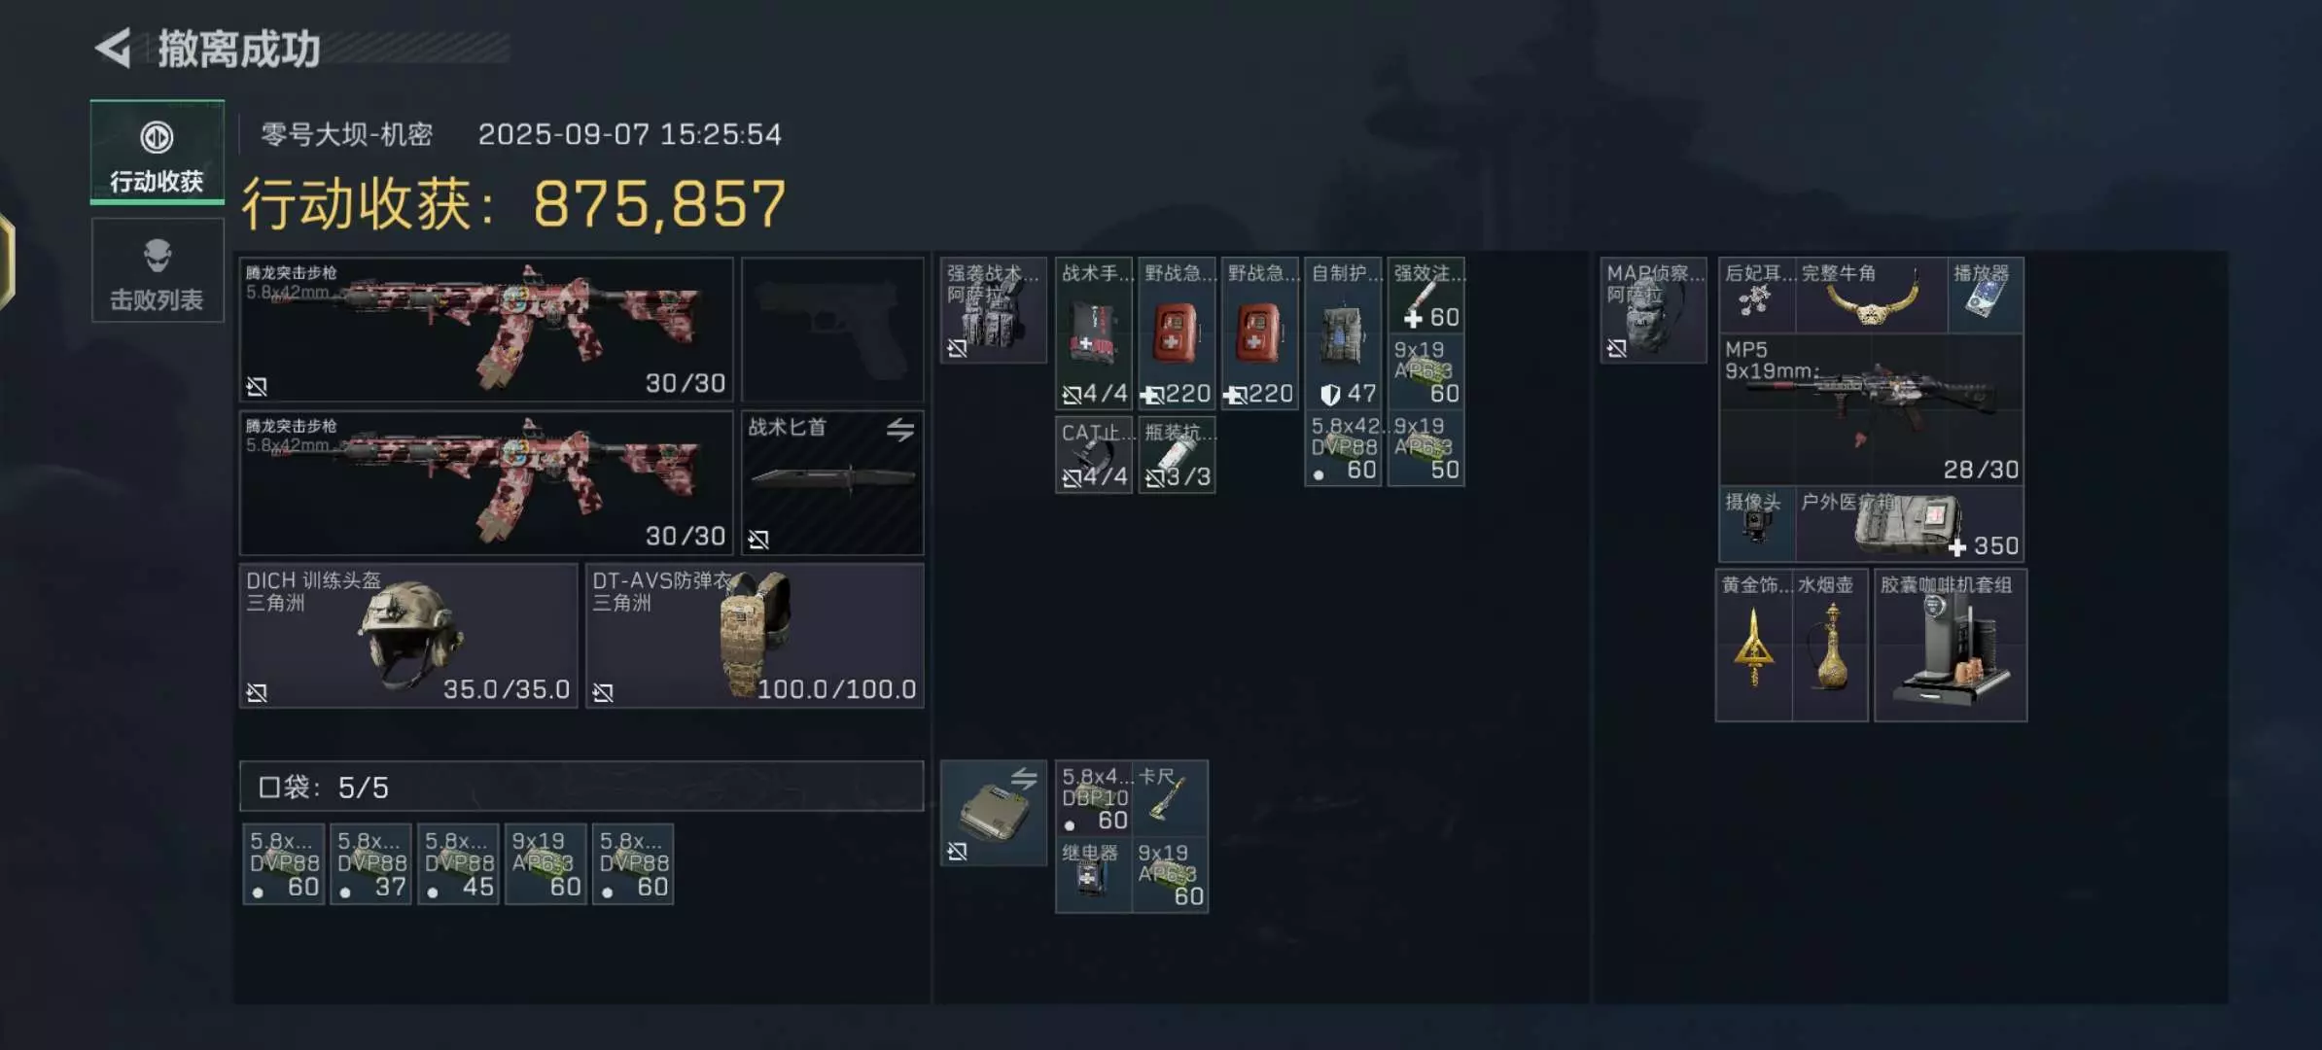Screen dimensions: 2322x1050
Task: Select the DT-AVS防弹衣 armor vest
Action: click(x=755, y=636)
